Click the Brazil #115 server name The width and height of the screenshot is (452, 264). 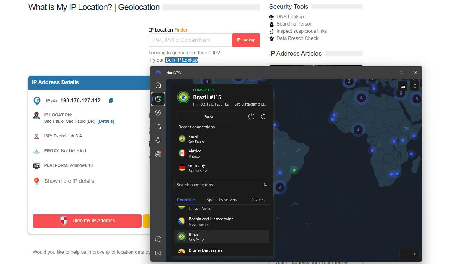(207, 97)
